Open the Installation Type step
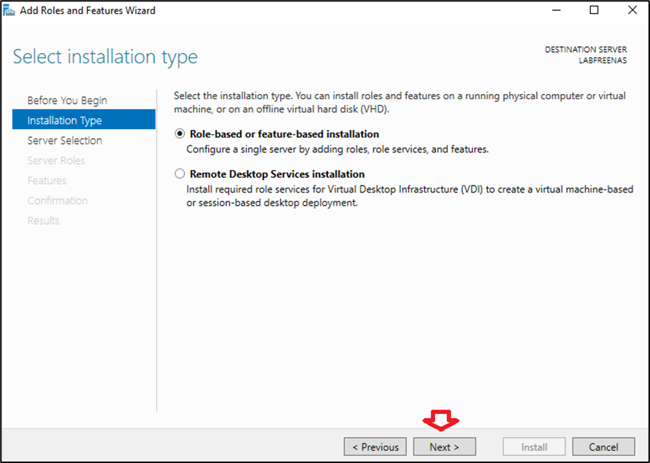The image size is (650, 463). [x=64, y=120]
